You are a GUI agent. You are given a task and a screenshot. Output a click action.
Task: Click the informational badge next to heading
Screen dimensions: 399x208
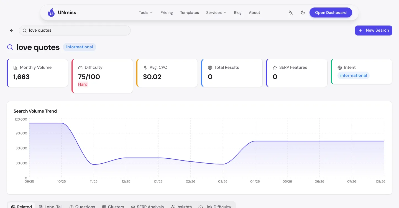point(80,47)
